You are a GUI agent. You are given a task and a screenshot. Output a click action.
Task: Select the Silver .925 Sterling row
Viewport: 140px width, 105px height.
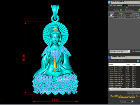[124, 83]
